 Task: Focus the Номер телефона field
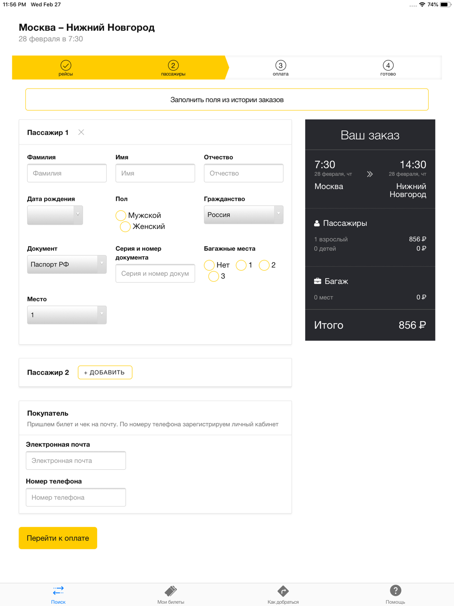[76, 497]
